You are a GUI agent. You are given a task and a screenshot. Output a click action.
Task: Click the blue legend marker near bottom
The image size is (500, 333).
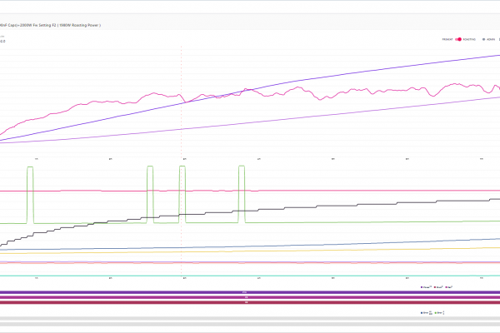pyautogui.click(x=422, y=311)
